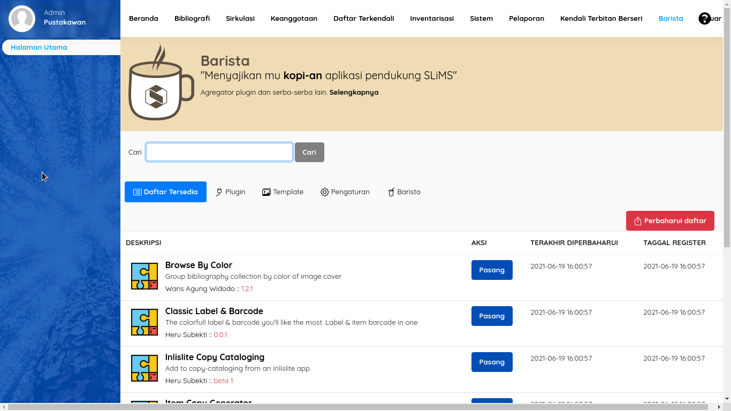Viewport: 731px width, 411px height.
Task: Install Inlislite Copy Cataloging with Pasang
Action: pos(492,362)
